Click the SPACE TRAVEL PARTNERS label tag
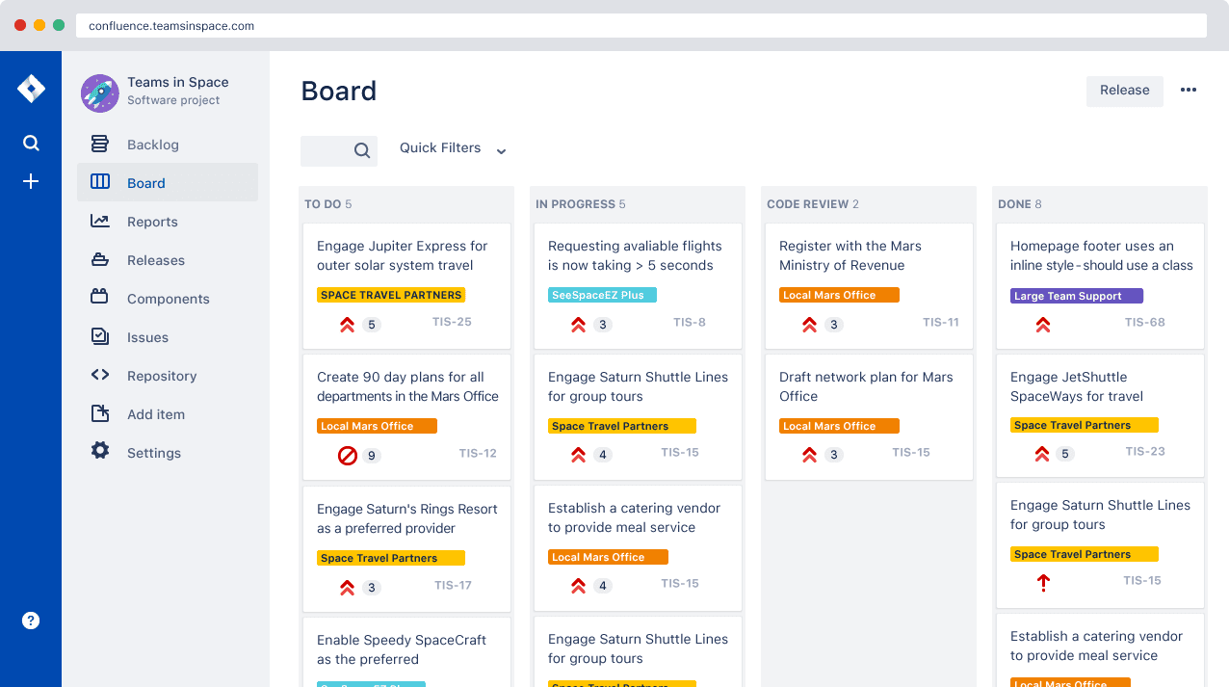Screen dimensions: 1229x687 click(390, 294)
